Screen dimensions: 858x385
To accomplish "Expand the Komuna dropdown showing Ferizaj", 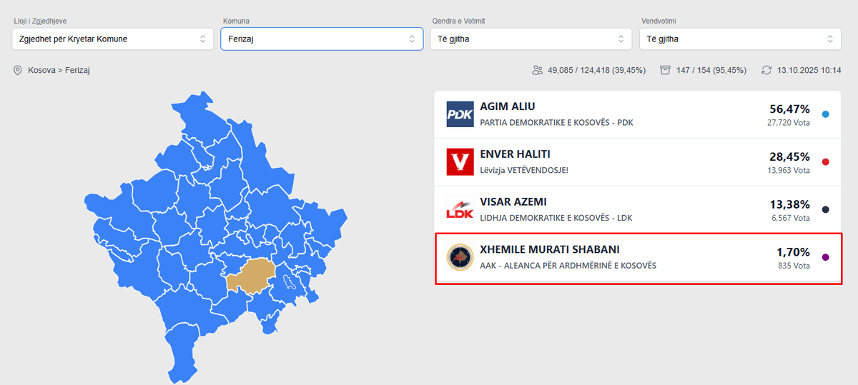I will pyautogui.click(x=322, y=39).
